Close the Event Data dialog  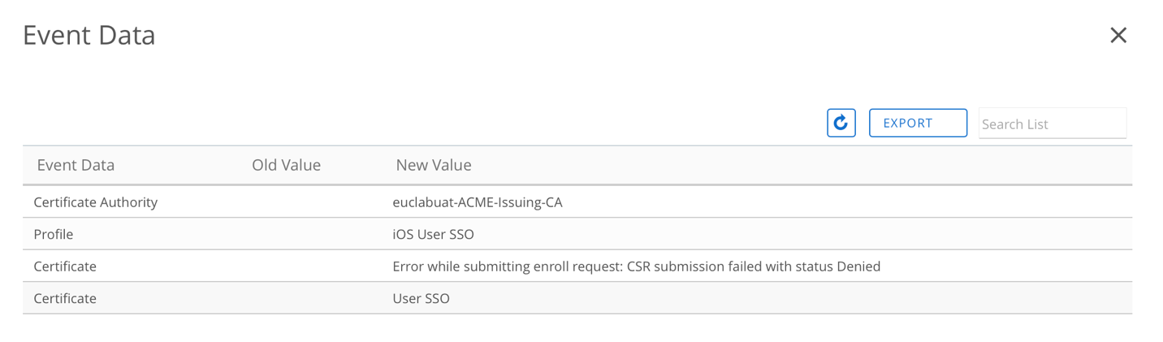click(x=1118, y=35)
